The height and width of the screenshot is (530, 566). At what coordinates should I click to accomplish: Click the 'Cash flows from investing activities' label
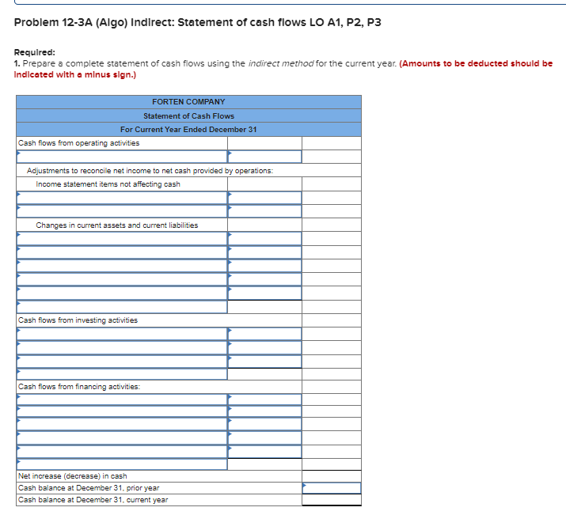pyautogui.click(x=78, y=320)
